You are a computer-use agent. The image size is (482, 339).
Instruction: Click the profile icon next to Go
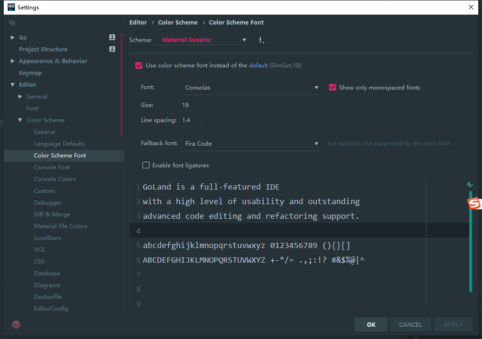pos(112,37)
